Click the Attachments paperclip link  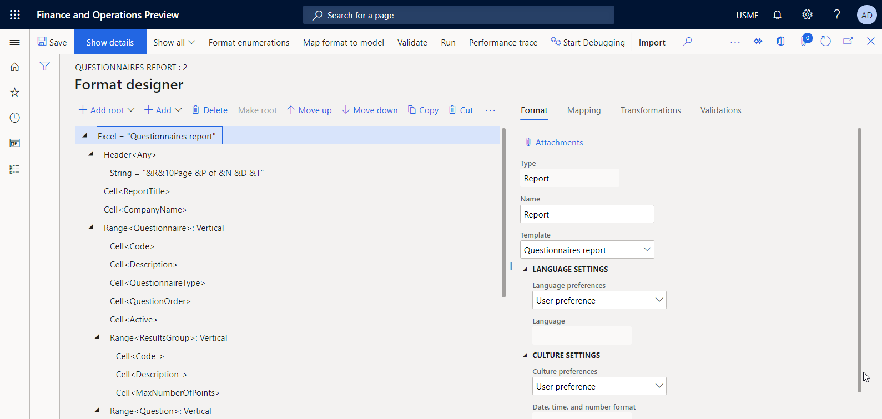(558, 143)
